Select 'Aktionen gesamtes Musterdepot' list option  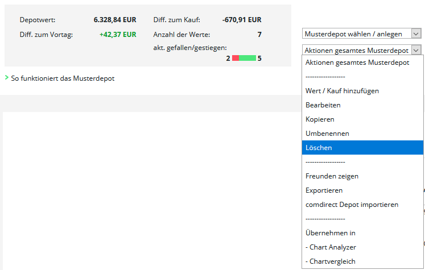(x=357, y=63)
